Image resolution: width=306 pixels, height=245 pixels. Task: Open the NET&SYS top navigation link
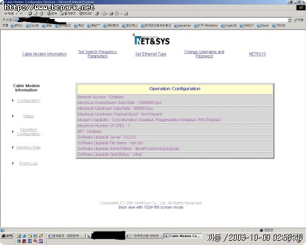(257, 54)
